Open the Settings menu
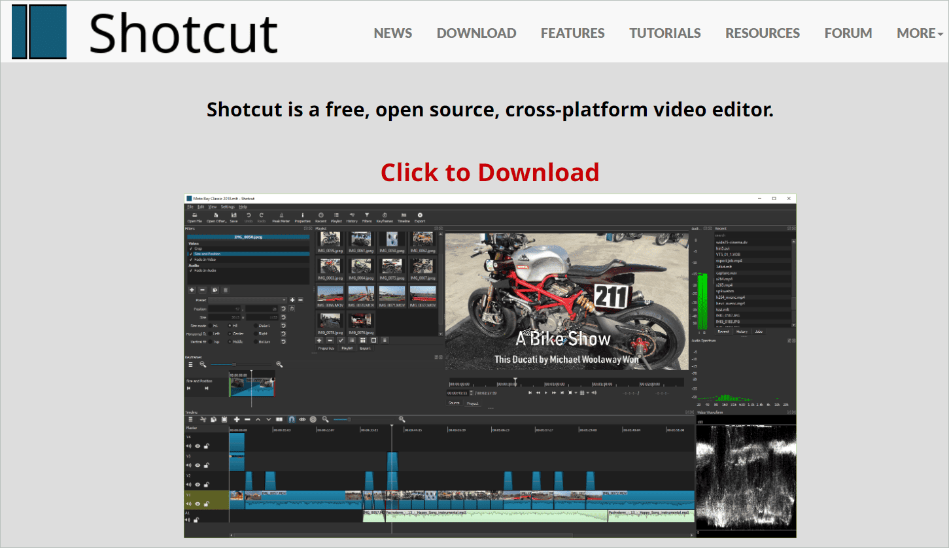Screen dimensions: 949x548 pos(226,207)
